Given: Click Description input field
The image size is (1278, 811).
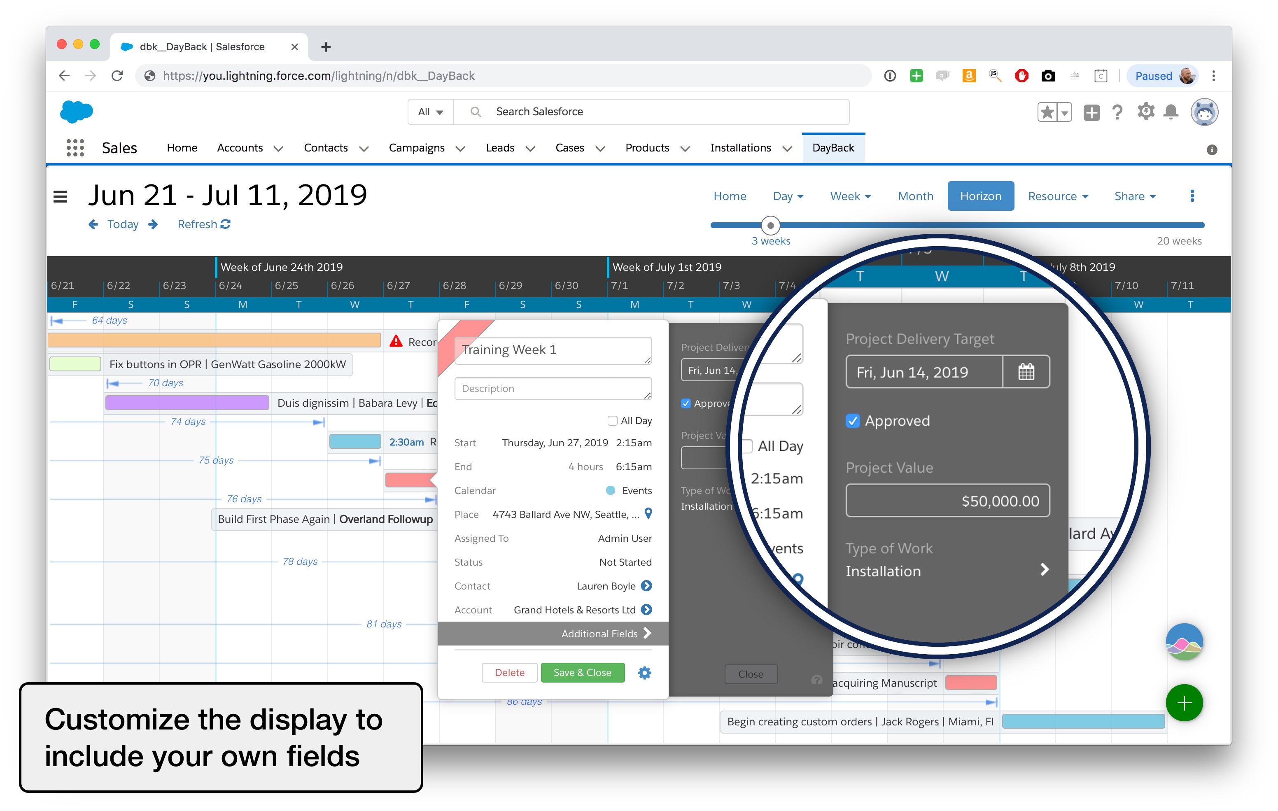Looking at the screenshot, I should pos(553,389).
